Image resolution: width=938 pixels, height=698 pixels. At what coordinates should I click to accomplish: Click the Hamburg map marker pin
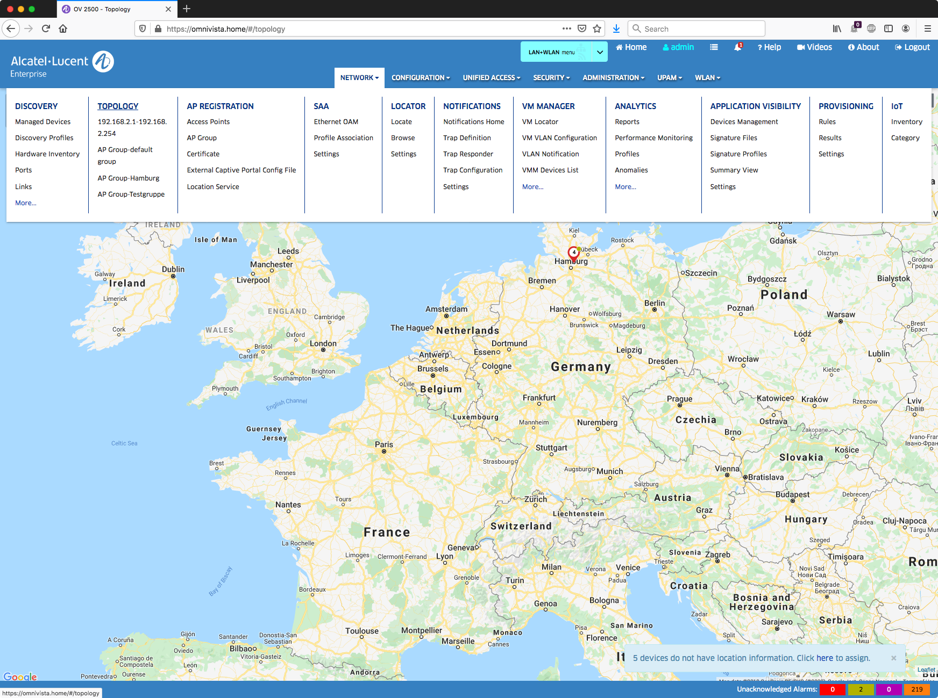click(573, 253)
